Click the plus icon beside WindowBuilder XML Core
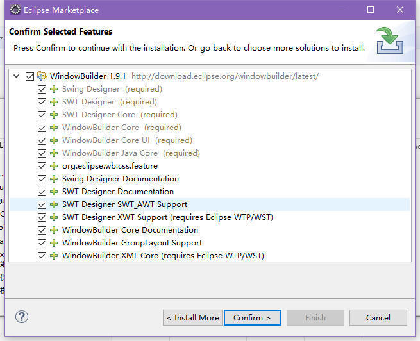The width and height of the screenshot is (420, 341). [x=54, y=256]
